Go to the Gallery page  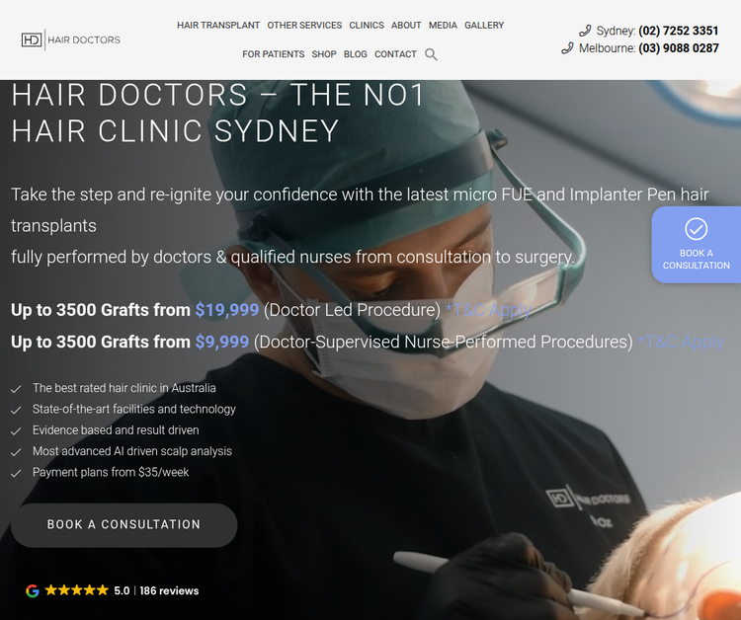pos(484,25)
